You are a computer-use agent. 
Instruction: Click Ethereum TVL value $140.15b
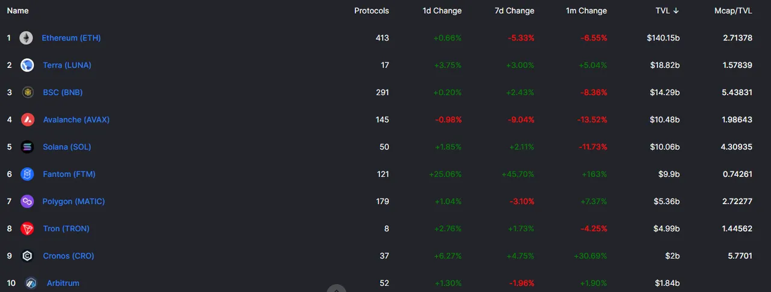point(663,38)
